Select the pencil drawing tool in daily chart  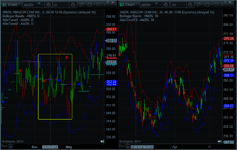pyautogui.click(x=81, y=5)
